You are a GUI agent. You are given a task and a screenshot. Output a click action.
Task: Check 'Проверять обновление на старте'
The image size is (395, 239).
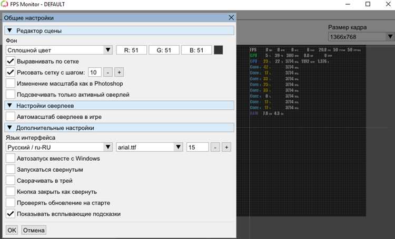click(11, 203)
